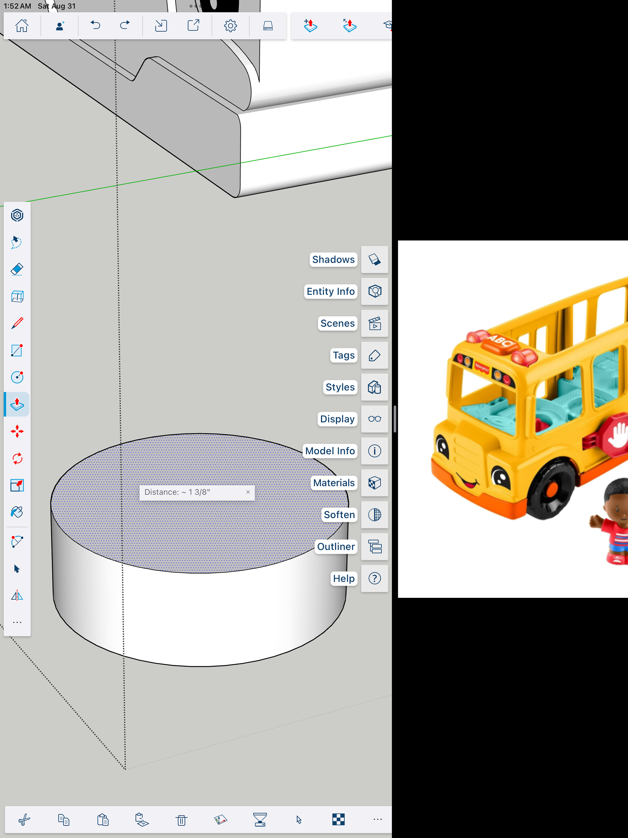Choose the Paint bucket tool

click(x=17, y=512)
